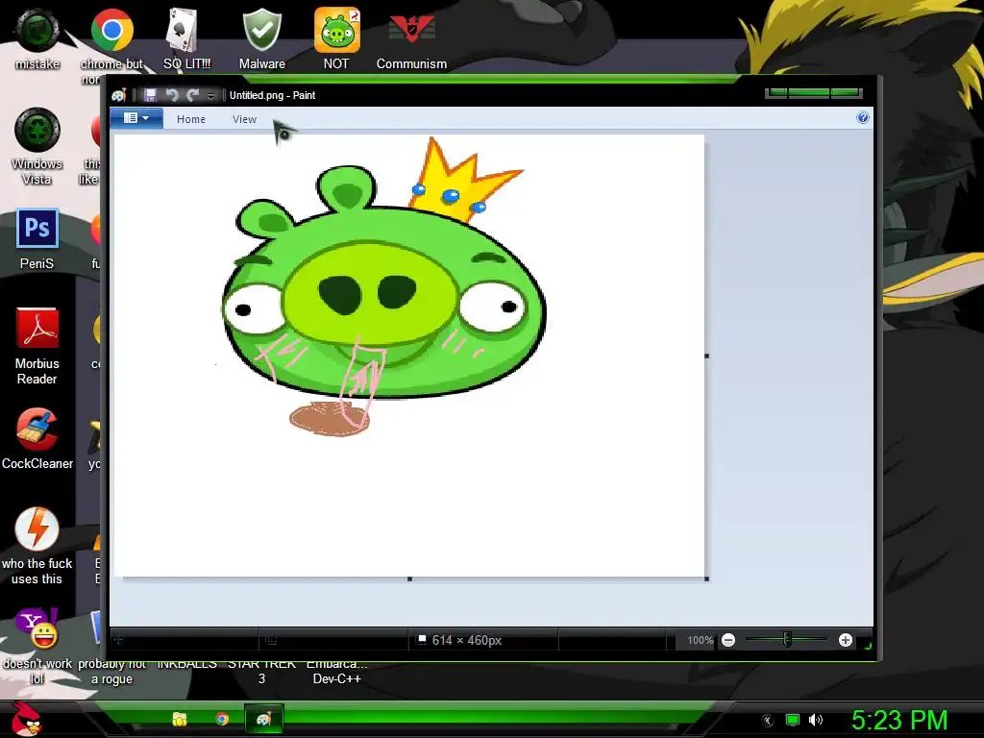Click the Untitled.png - Paint window title
This screenshot has height=738, width=984.
click(272, 95)
